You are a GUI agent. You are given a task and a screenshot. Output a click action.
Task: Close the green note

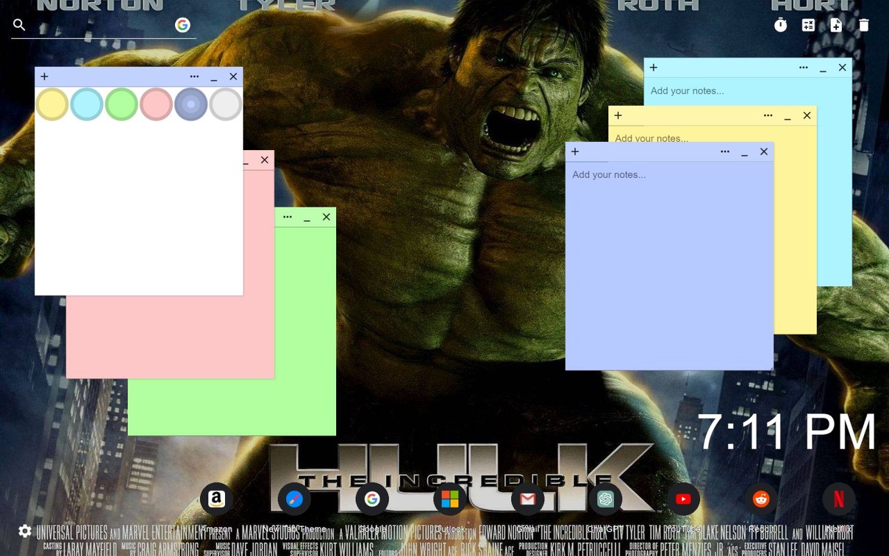point(326,217)
